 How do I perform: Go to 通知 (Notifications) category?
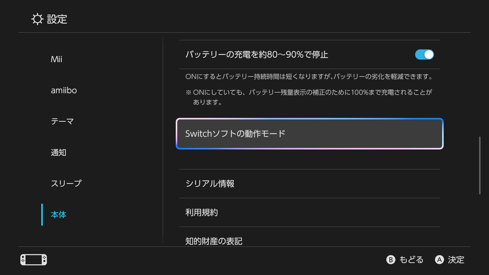click(59, 153)
